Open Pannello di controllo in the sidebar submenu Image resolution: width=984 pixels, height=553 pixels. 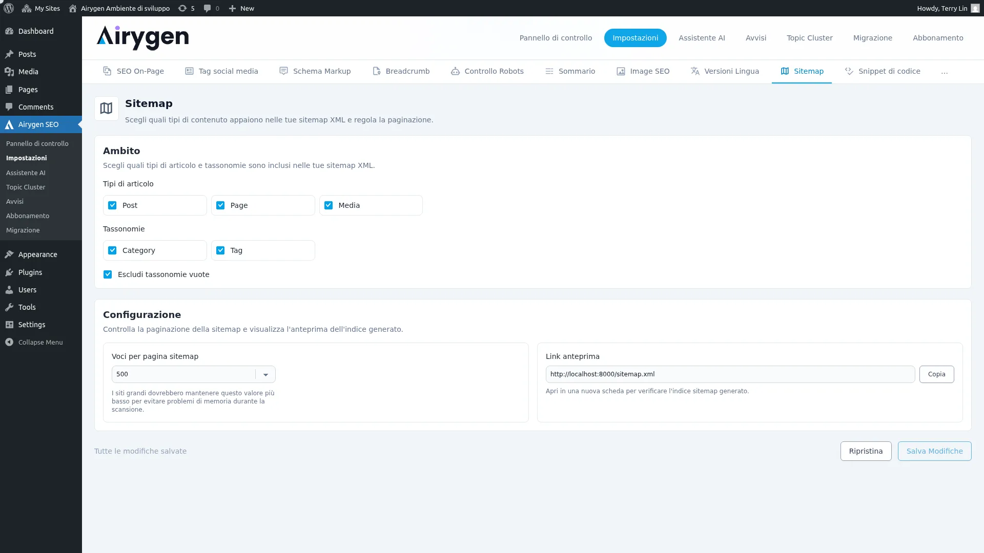click(37, 144)
